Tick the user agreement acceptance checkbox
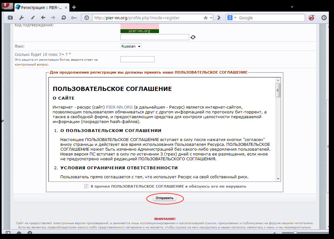 coord(86,186)
